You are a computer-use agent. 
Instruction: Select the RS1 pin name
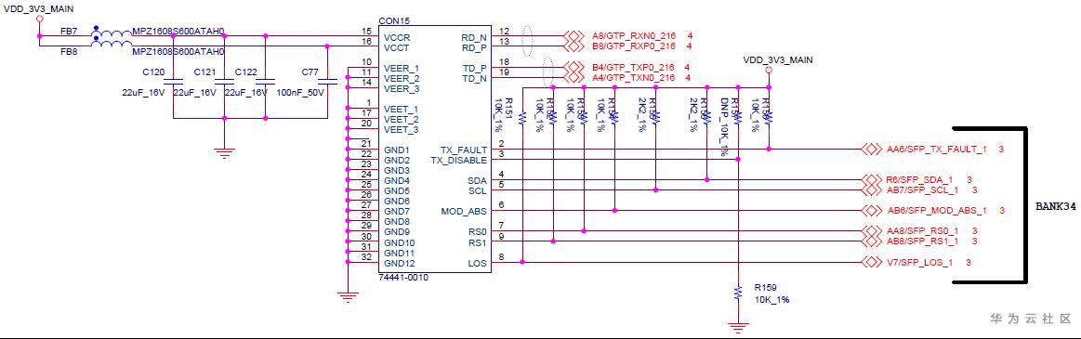[x=477, y=241]
